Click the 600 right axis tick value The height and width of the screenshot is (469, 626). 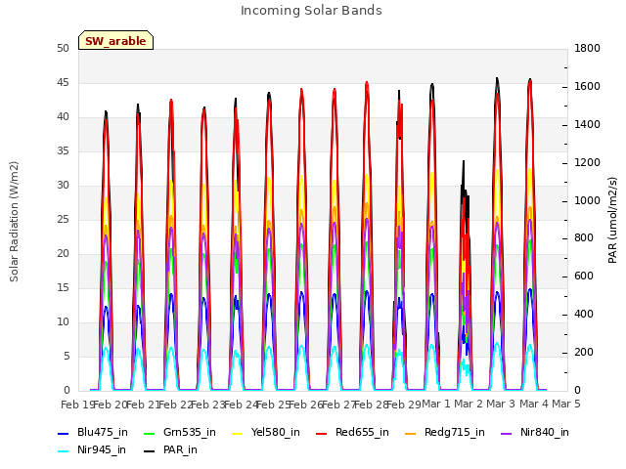pos(584,277)
